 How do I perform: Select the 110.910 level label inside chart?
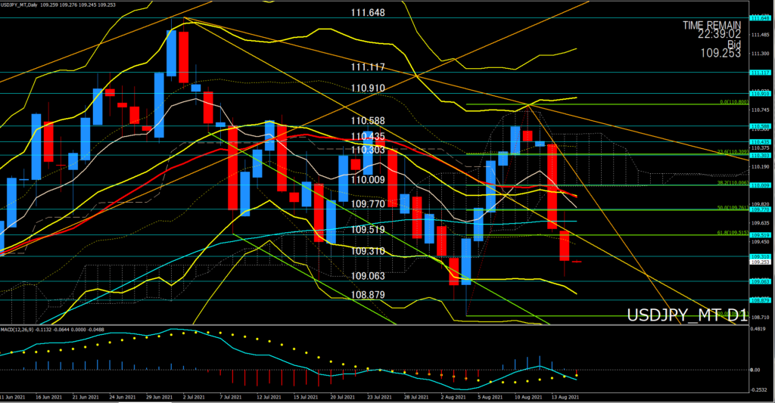tap(368, 88)
